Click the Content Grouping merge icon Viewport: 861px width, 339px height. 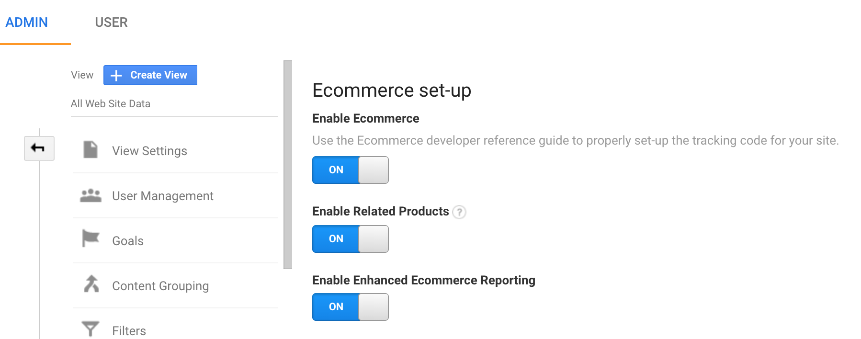click(91, 283)
